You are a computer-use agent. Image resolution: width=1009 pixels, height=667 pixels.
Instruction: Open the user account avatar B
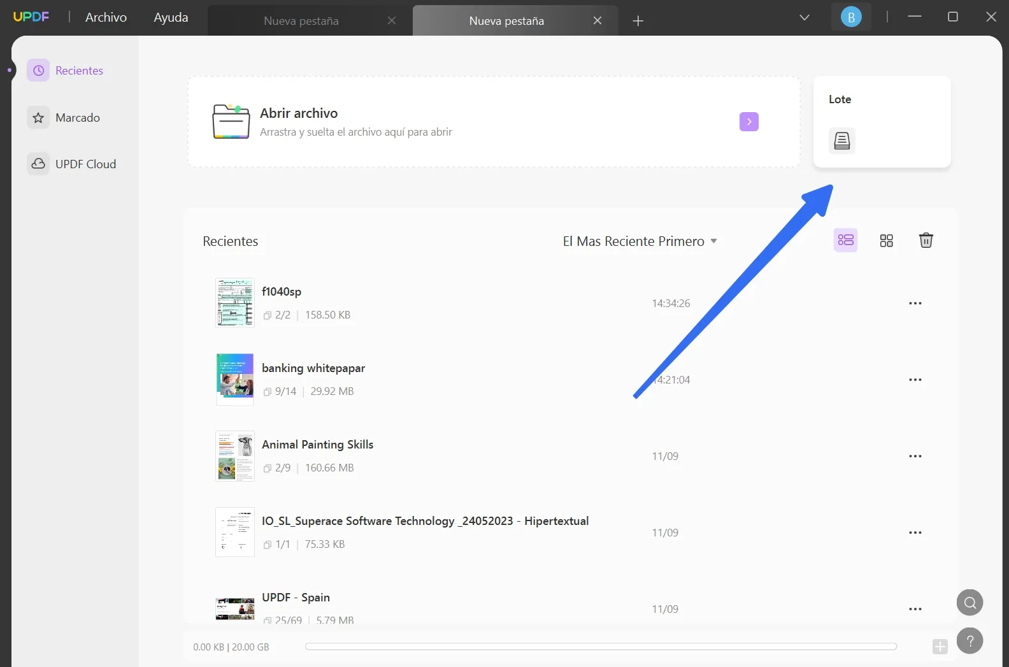pyautogui.click(x=851, y=17)
